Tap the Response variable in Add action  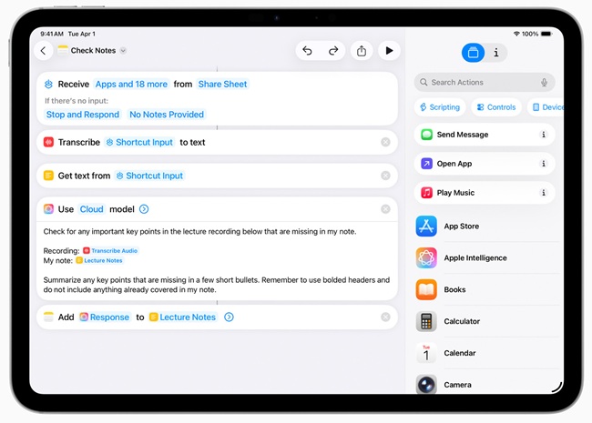click(105, 317)
